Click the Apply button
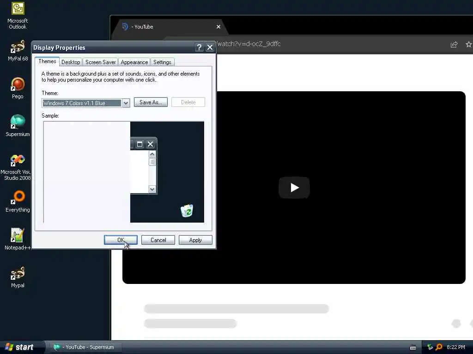473x354 pixels. coord(195,240)
